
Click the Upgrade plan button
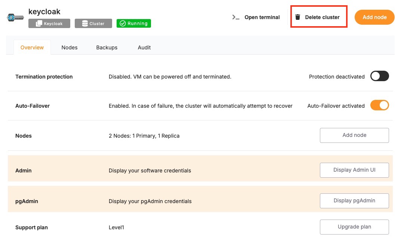click(354, 227)
